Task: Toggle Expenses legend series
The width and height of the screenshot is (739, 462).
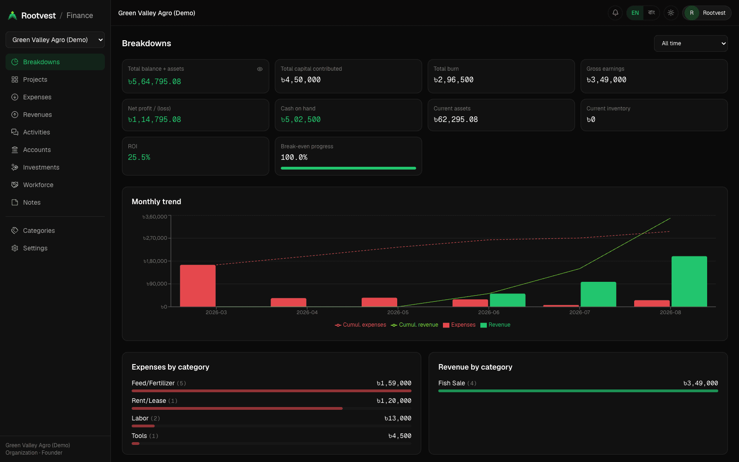Action: (x=459, y=325)
